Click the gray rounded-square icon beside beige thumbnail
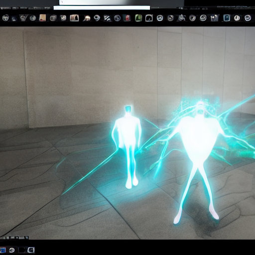The width and height of the screenshot is (255, 255). (x=53, y=18)
